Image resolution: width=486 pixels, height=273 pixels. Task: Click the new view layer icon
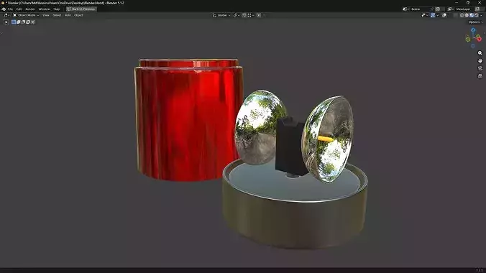click(x=477, y=9)
